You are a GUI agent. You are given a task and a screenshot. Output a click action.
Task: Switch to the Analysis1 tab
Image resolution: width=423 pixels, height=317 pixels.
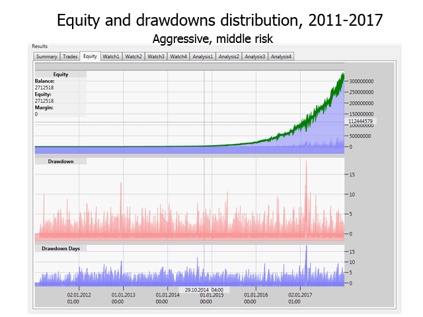click(x=203, y=57)
